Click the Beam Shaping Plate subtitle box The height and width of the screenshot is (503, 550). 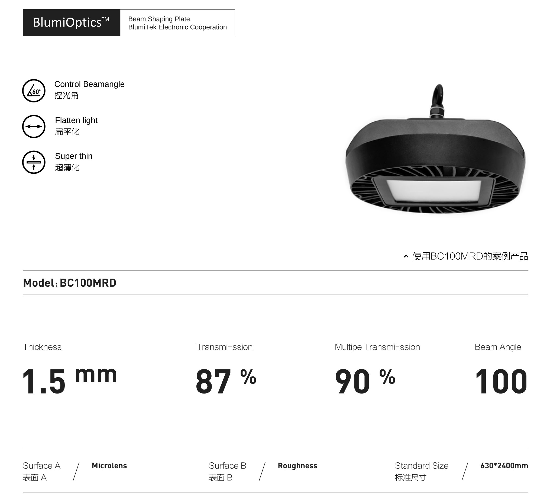[x=177, y=23]
